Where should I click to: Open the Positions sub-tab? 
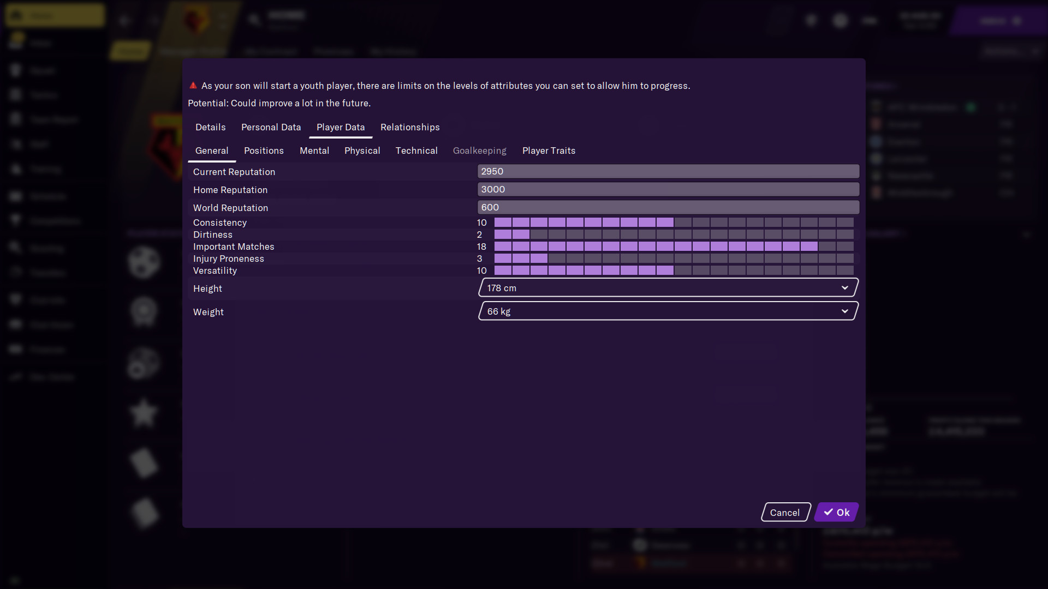264,151
